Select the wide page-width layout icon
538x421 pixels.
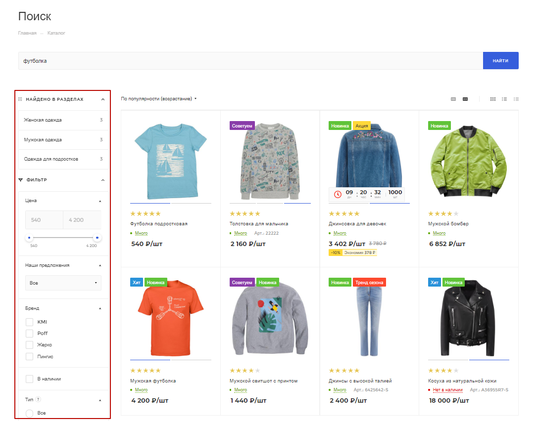coord(465,99)
